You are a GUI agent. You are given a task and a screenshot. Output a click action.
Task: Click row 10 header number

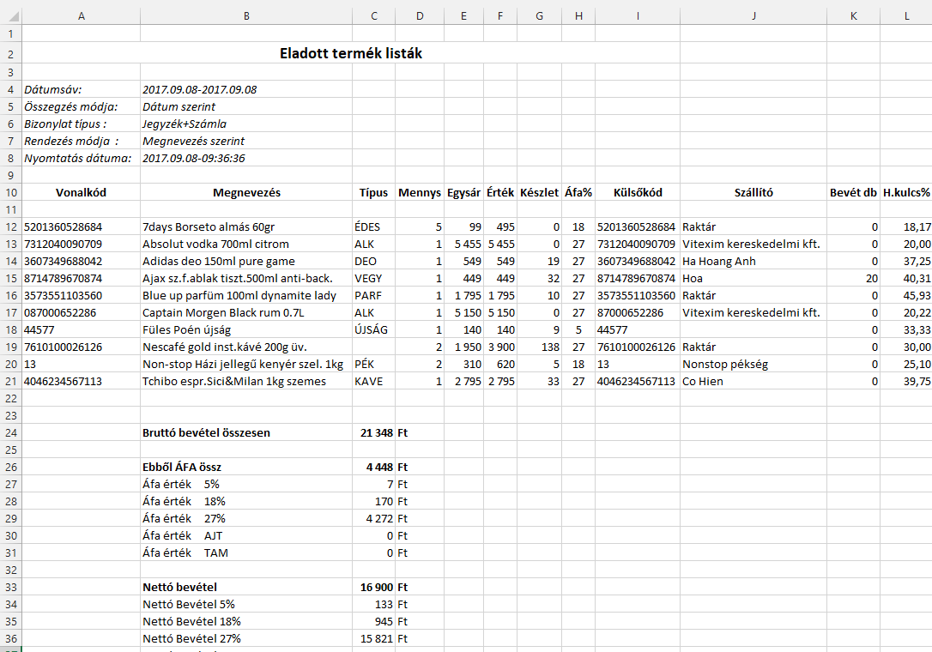point(10,193)
